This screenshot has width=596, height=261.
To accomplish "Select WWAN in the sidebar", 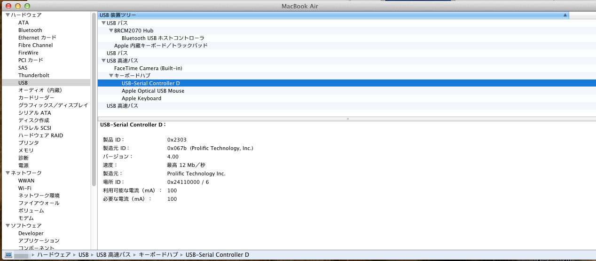I will click(26, 181).
